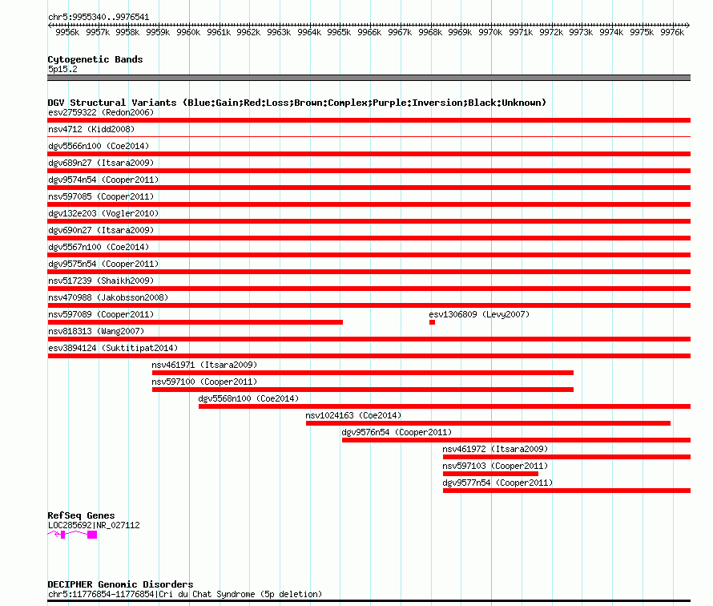
Task: Click the 9976k ruler tick label
Action: pyautogui.click(x=672, y=32)
